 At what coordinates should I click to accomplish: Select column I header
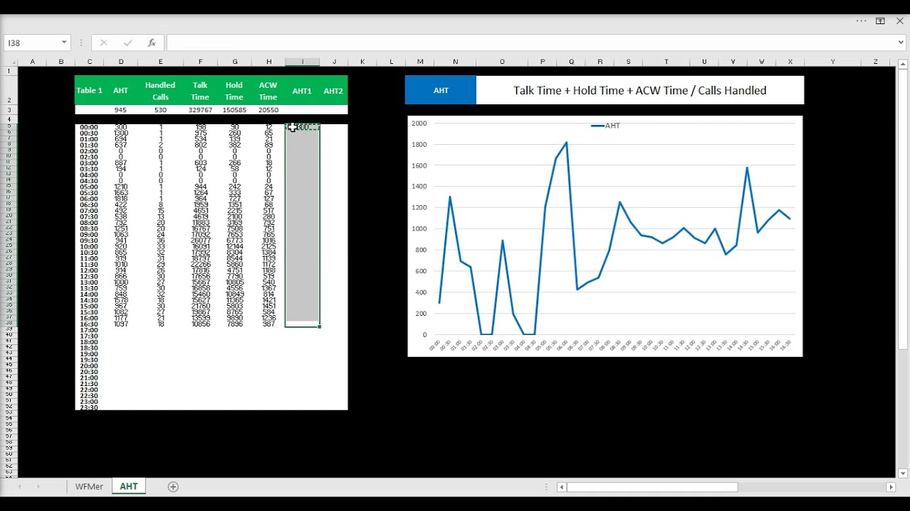[302, 62]
